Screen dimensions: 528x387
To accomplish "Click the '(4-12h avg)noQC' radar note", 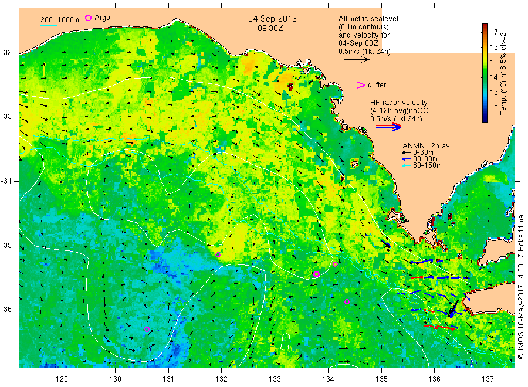I will click(399, 111).
